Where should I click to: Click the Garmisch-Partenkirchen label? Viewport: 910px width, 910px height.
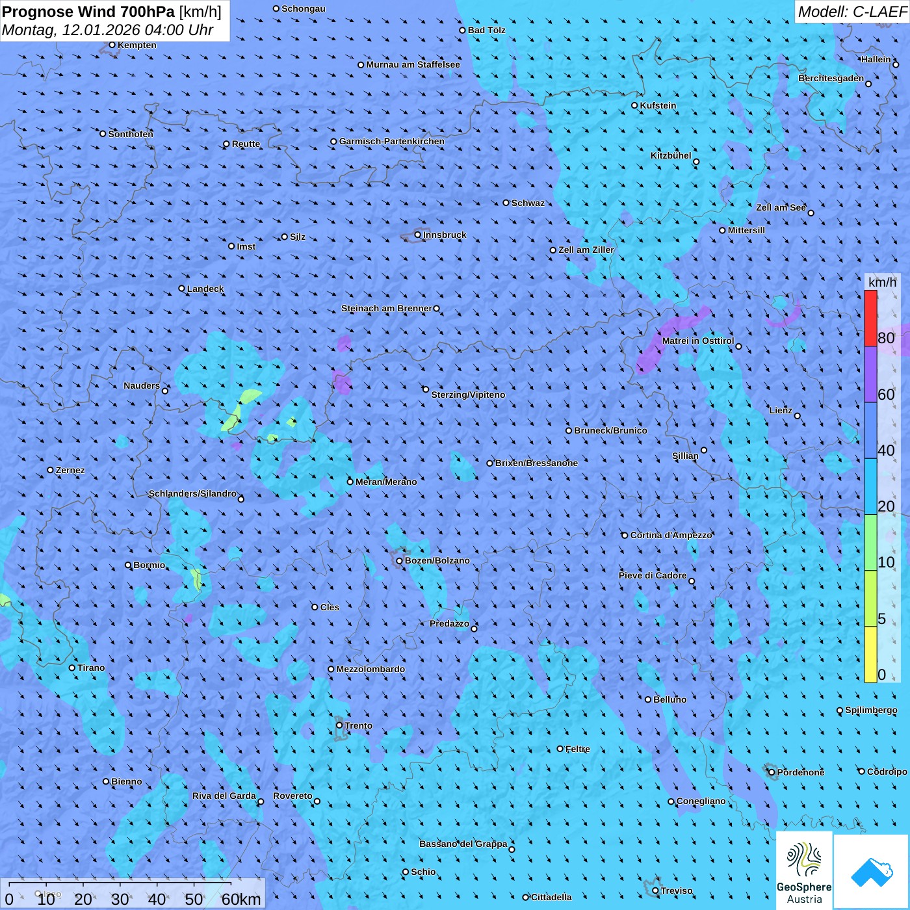[392, 141]
